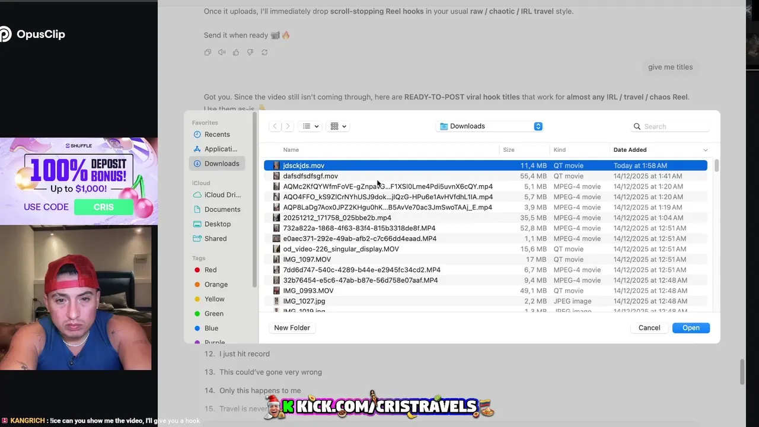Click New Folder button
The image size is (759, 427).
(x=292, y=328)
